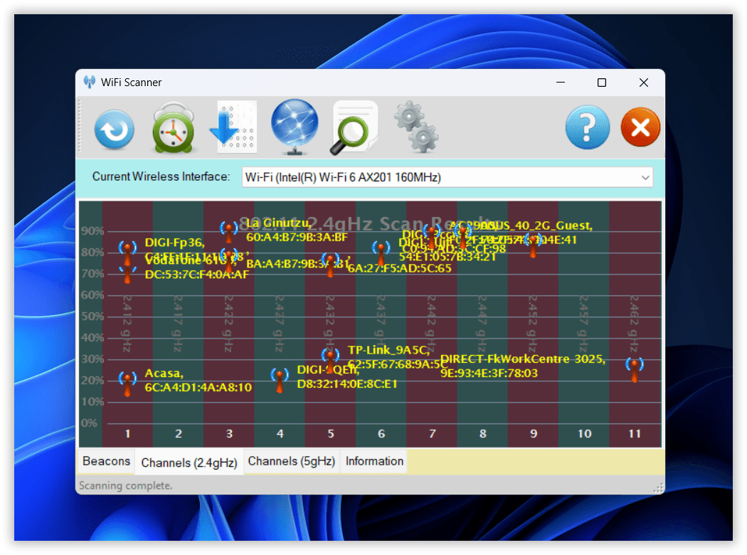Click MAC address 60:A4:B7:9B:3A:BF

click(x=297, y=237)
